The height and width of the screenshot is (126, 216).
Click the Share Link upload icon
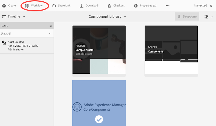tap(54, 6)
